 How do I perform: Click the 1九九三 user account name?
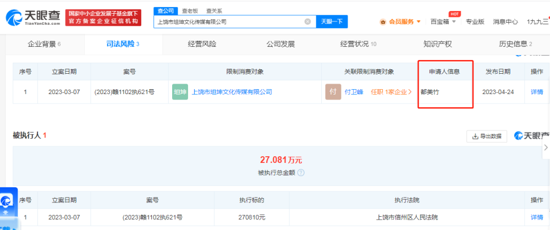[538, 21]
